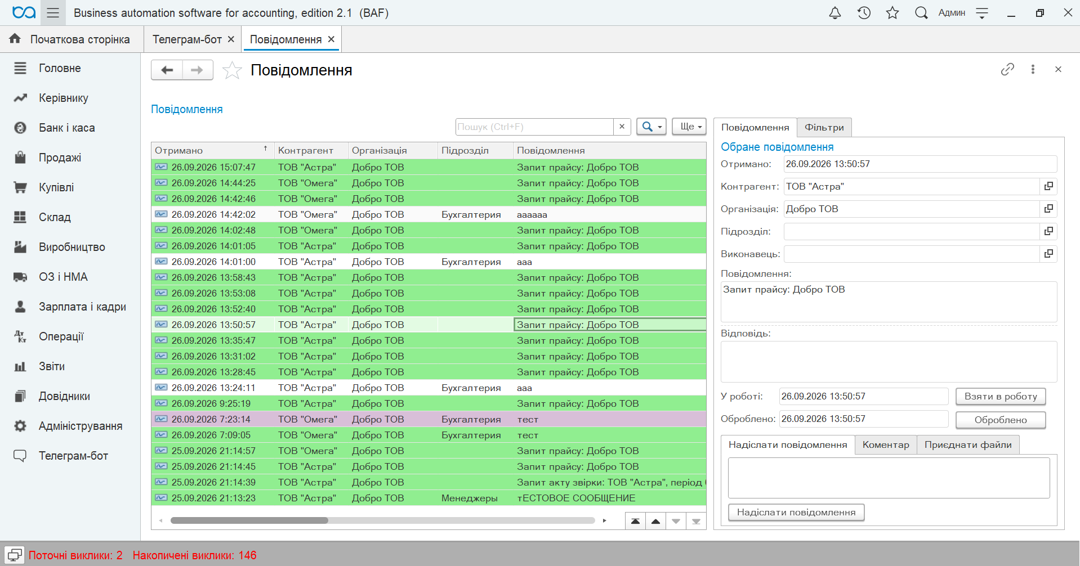The height and width of the screenshot is (566, 1080).
Task: Go forward with the right arrow
Action: coord(197,70)
